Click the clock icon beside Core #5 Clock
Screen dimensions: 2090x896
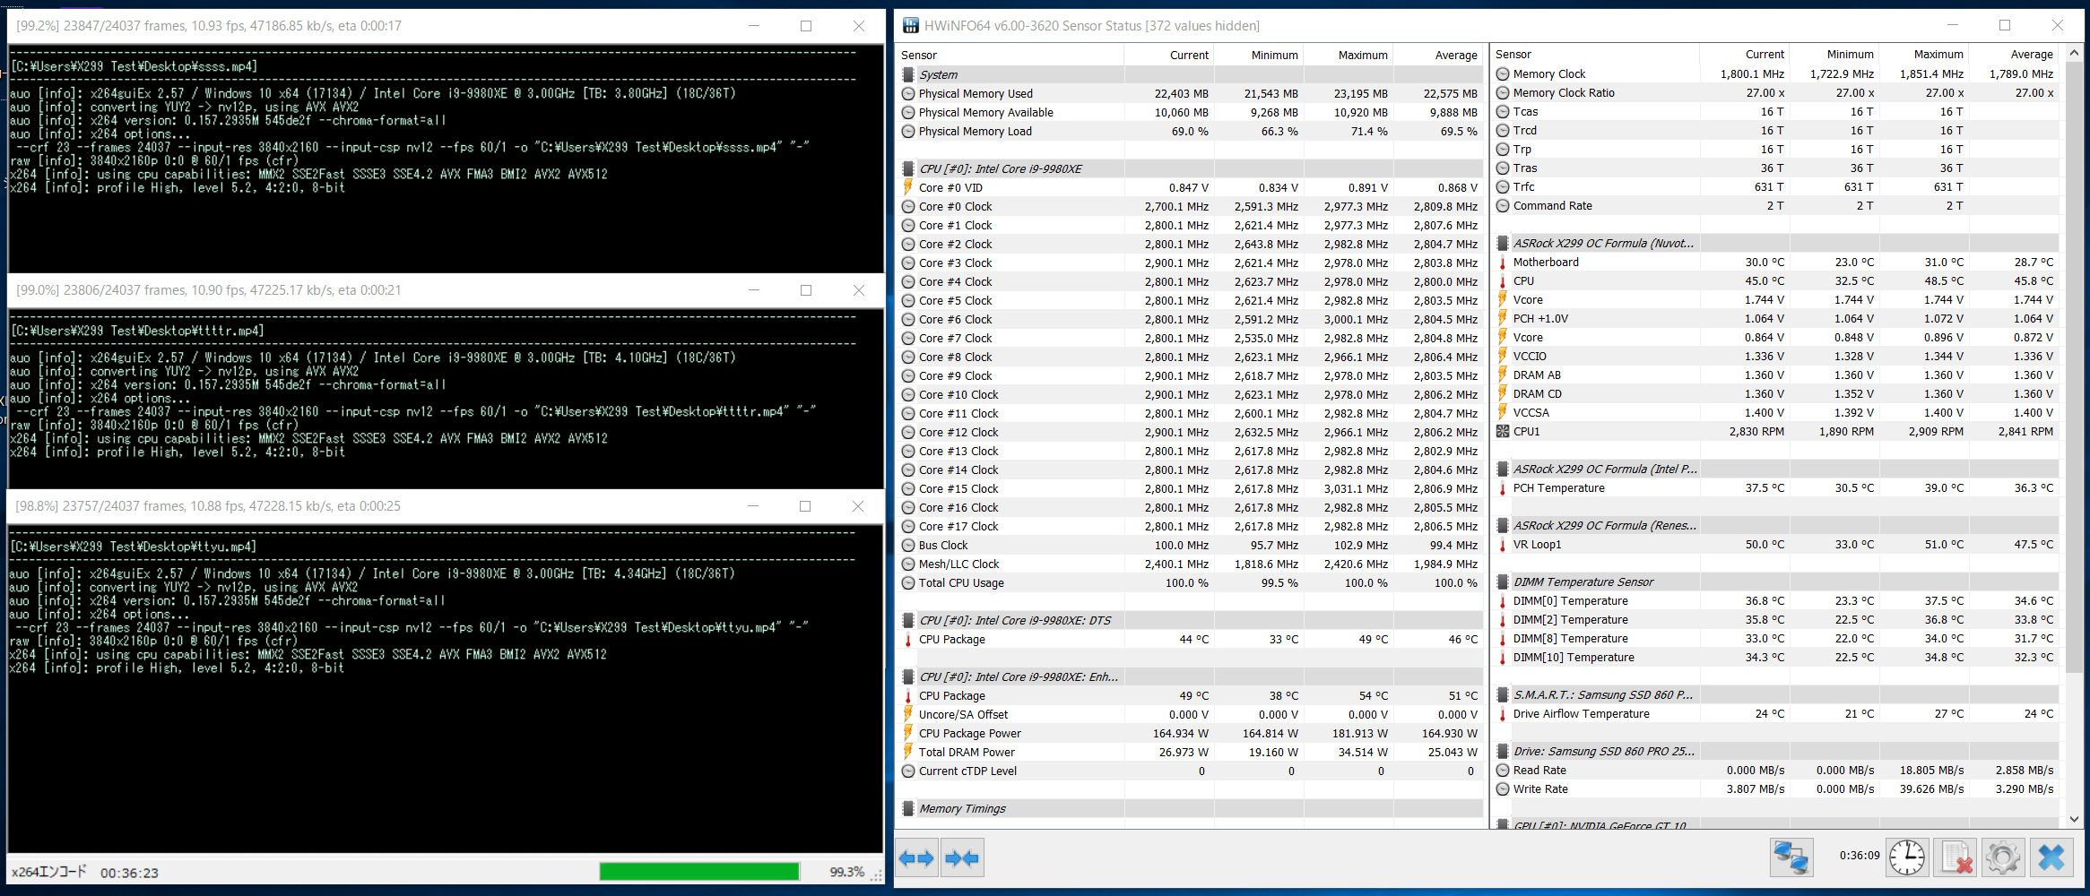[908, 300]
